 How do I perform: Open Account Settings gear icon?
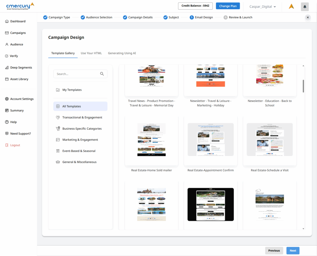click(x=7, y=99)
